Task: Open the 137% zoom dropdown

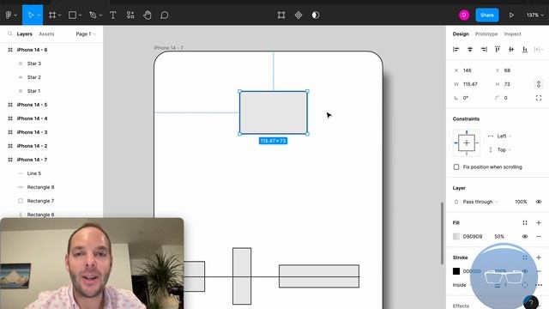Action: pyautogui.click(x=535, y=15)
